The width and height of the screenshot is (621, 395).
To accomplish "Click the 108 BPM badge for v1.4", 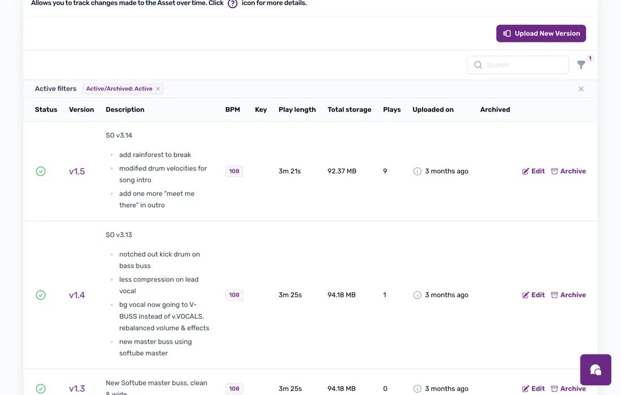I will coord(234,295).
